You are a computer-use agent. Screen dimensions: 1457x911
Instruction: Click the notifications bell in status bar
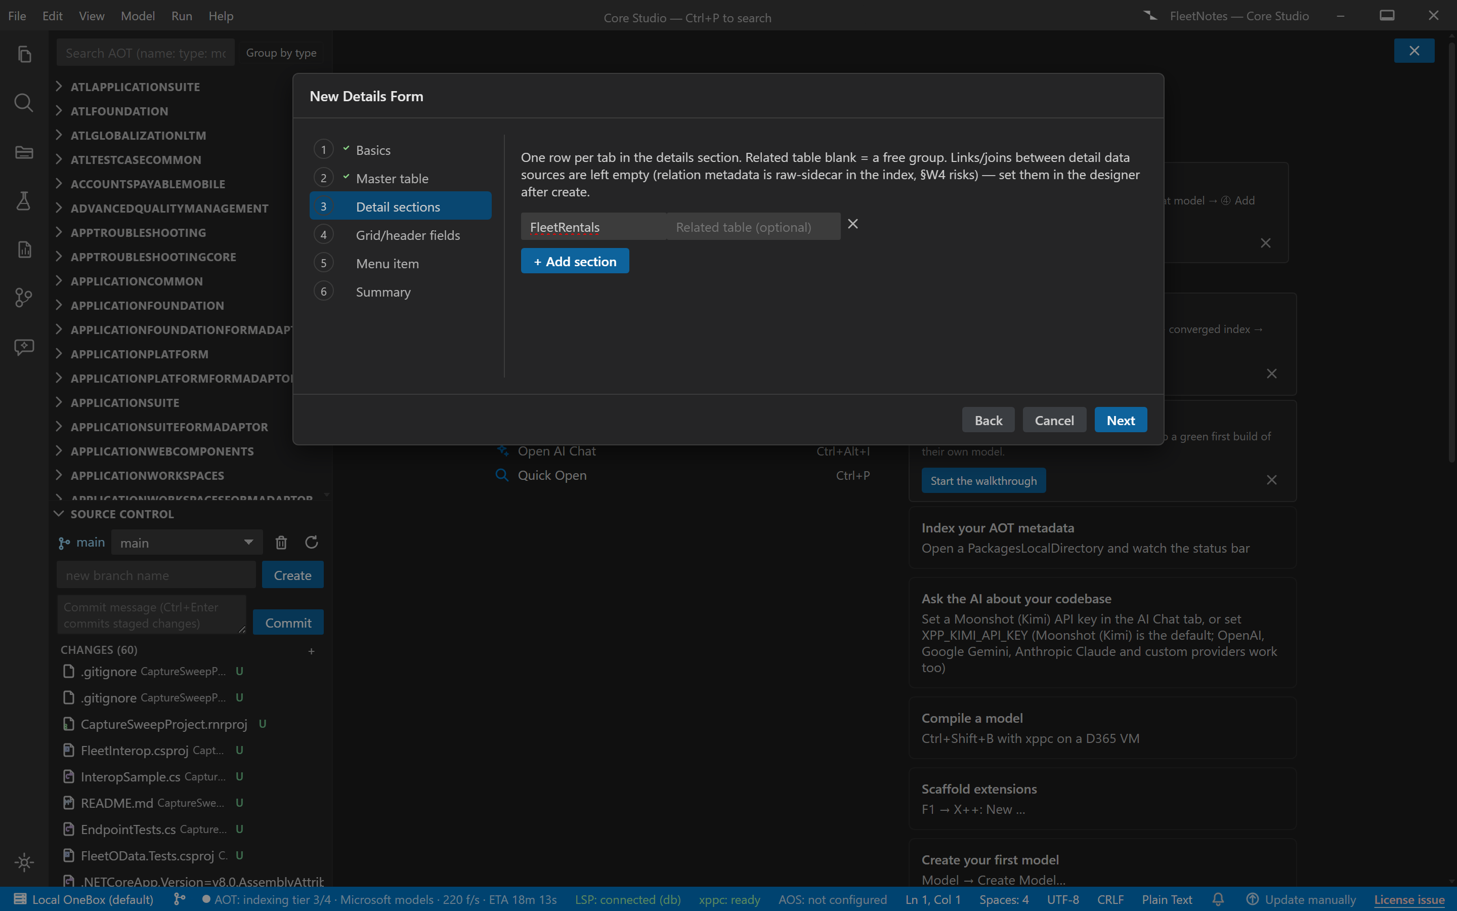1218,899
